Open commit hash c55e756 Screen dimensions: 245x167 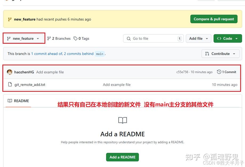point(182,72)
